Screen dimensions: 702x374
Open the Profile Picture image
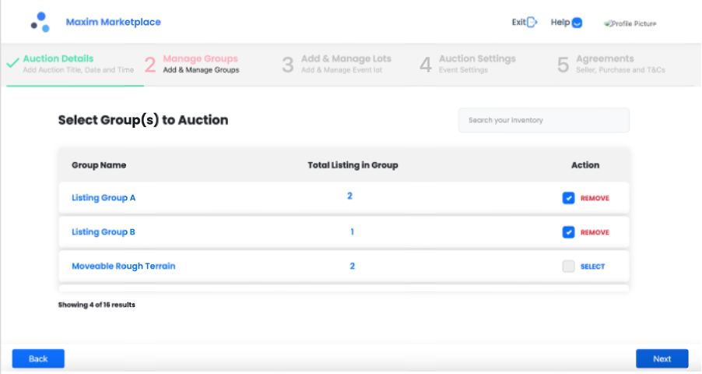pos(630,23)
